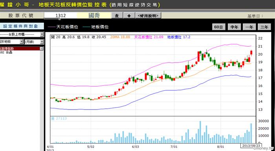Click the 國喬 stock name cell
This screenshot has width=275, height=151.
click(94, 16)
